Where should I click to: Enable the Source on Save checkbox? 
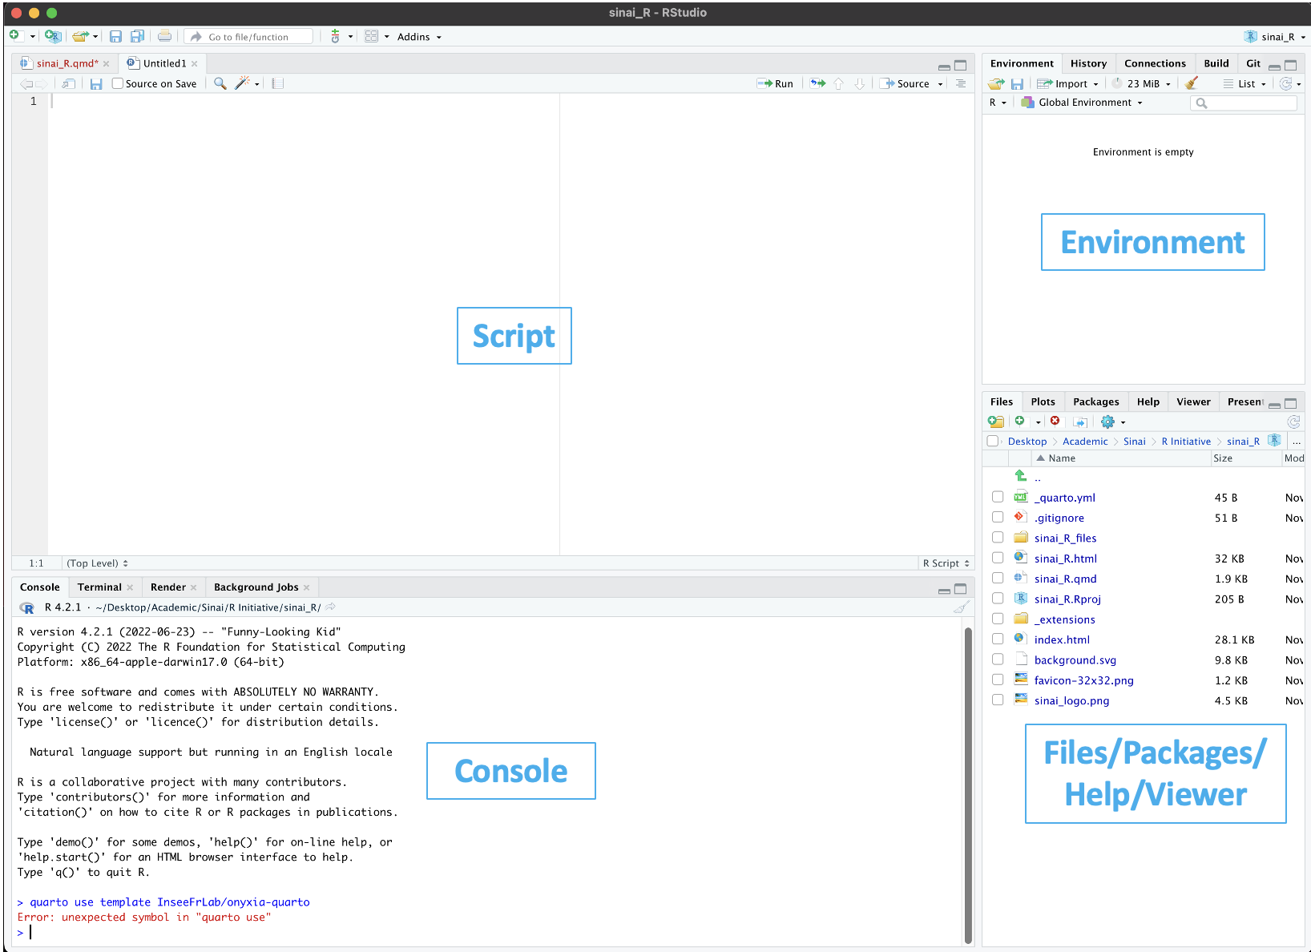[x=118, y=83]
